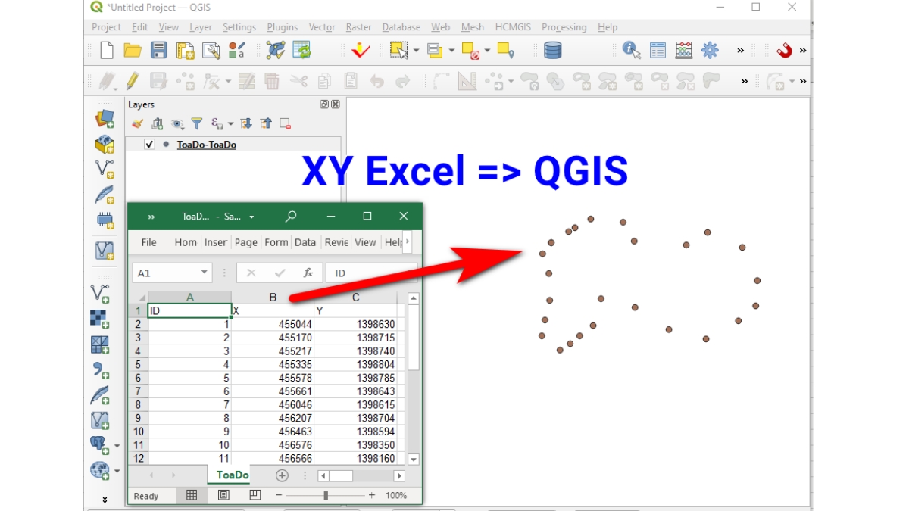Open the QGIS Plugins menu
Image resolution: width=909 pixels, height=511 pixels.
282,26
